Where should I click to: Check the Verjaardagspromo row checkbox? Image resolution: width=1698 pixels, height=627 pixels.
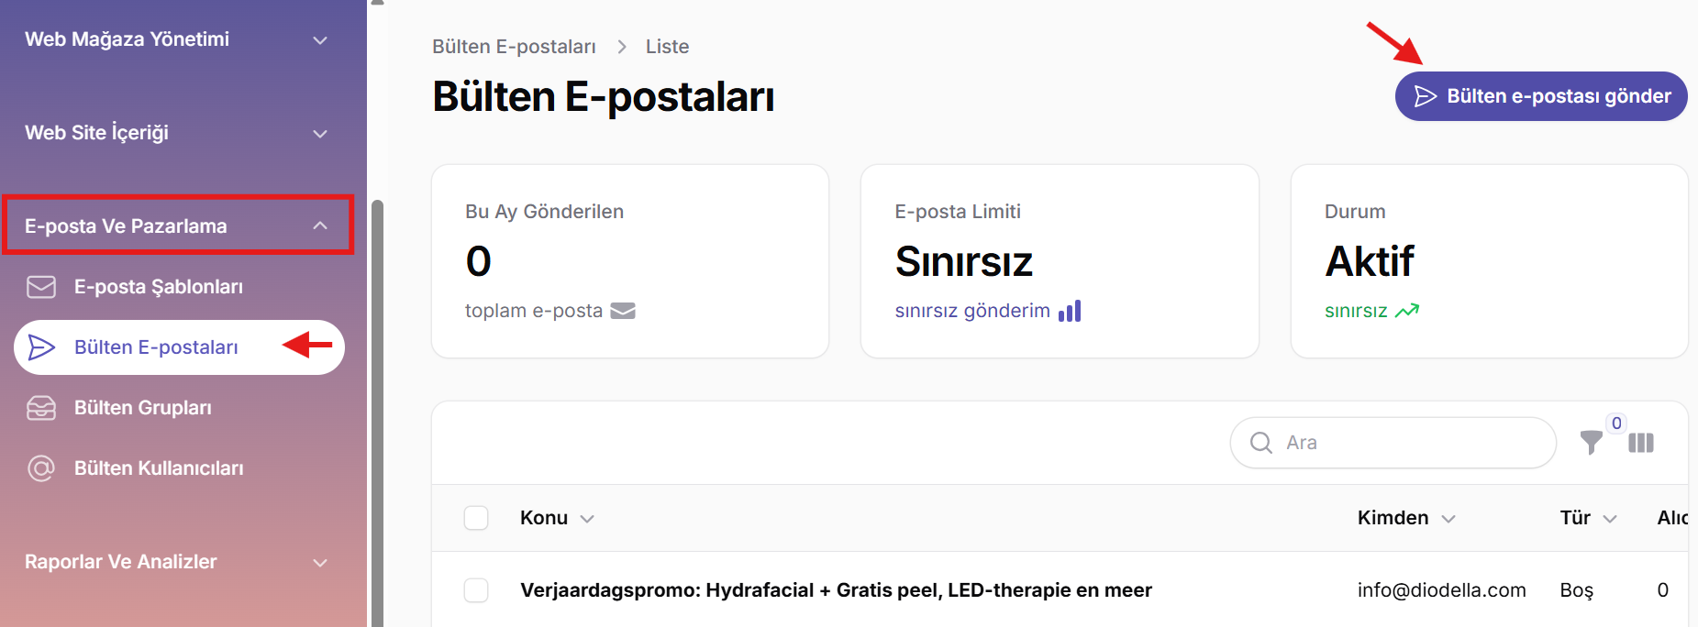(476, 590)
